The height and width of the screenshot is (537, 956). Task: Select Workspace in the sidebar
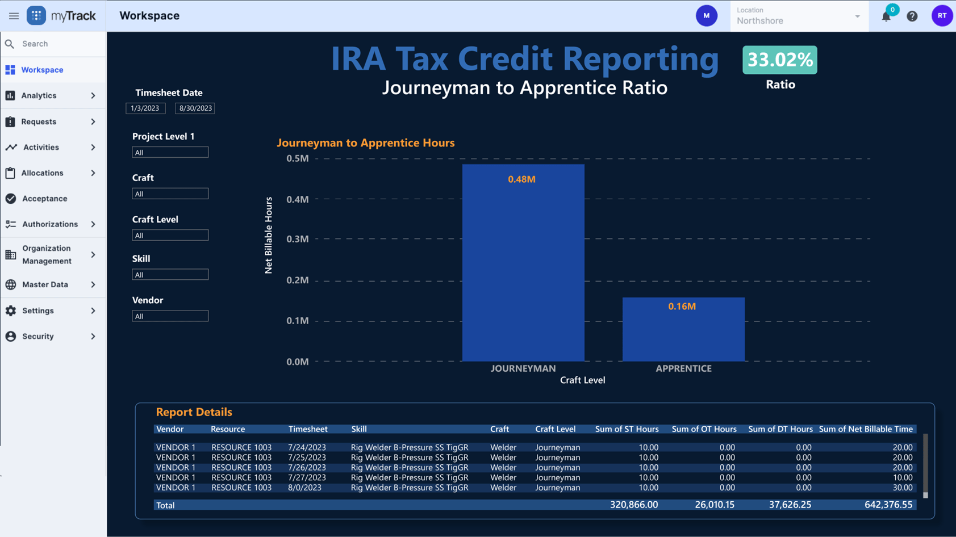[42, 69]
